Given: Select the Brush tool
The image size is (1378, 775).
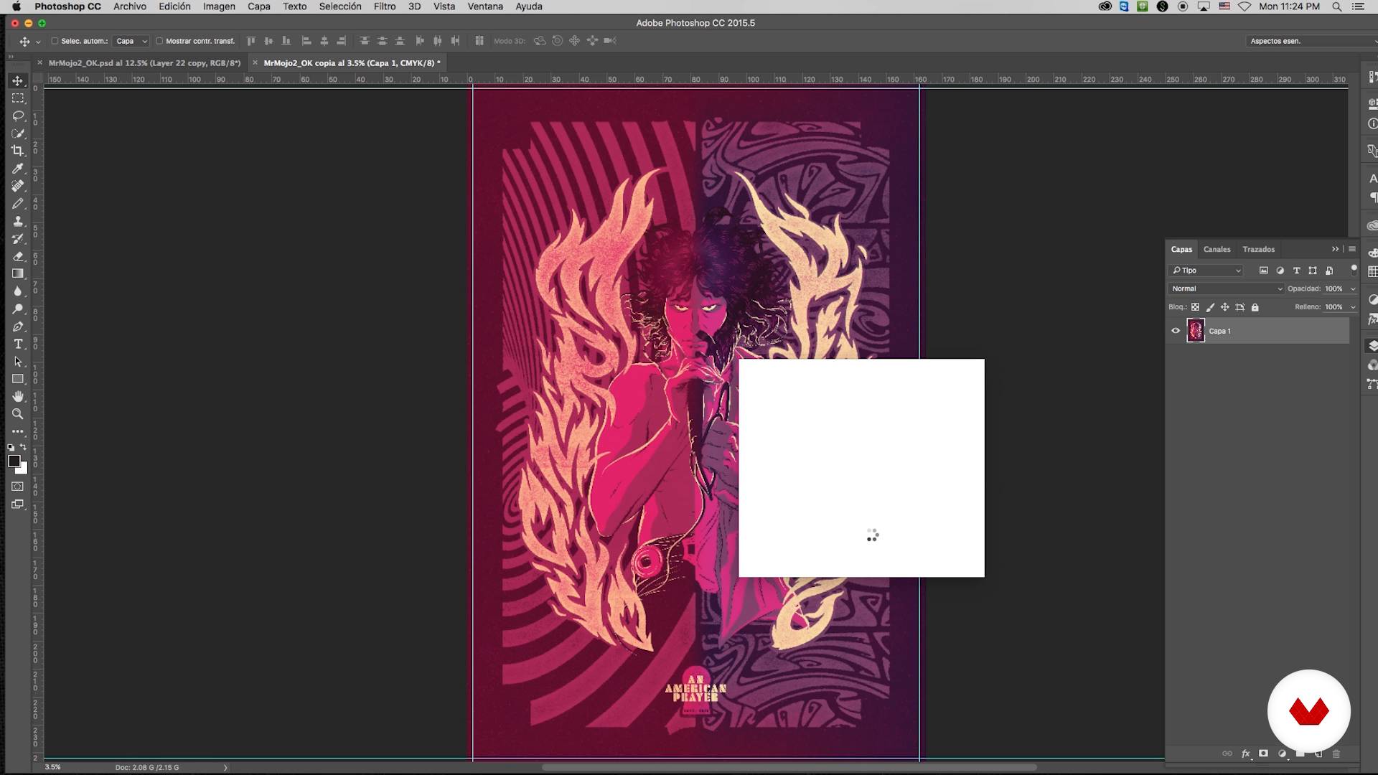Looking at the screenshot, I should (x=18, y=204).
